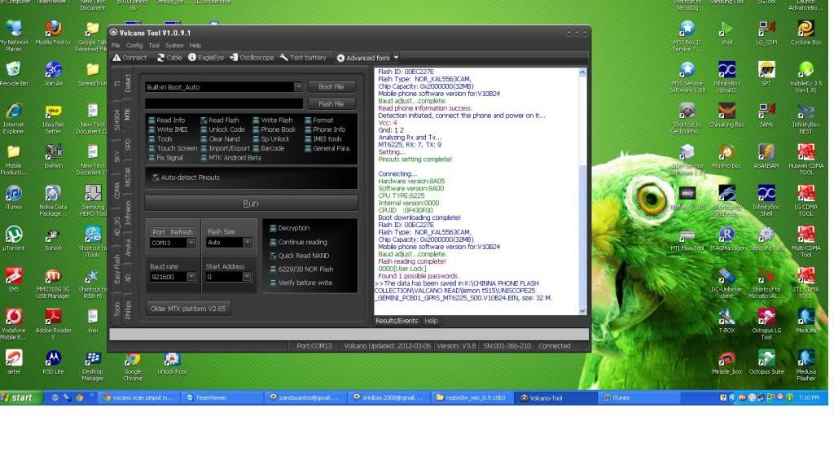
Task: Open DC-Unlocker client desktop icon
Action: [x=726, y=283]
